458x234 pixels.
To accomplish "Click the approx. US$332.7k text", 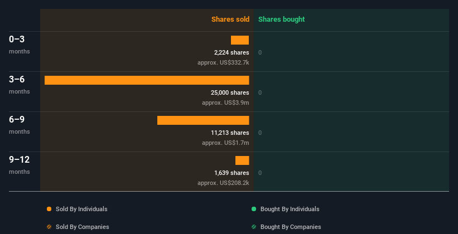I will pyautogui.click(x=223, y=62).
